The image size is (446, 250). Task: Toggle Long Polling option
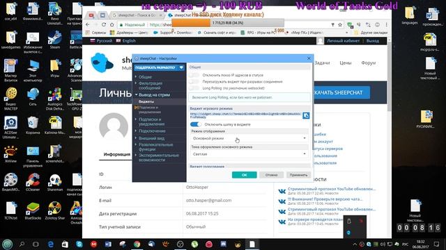194,88
